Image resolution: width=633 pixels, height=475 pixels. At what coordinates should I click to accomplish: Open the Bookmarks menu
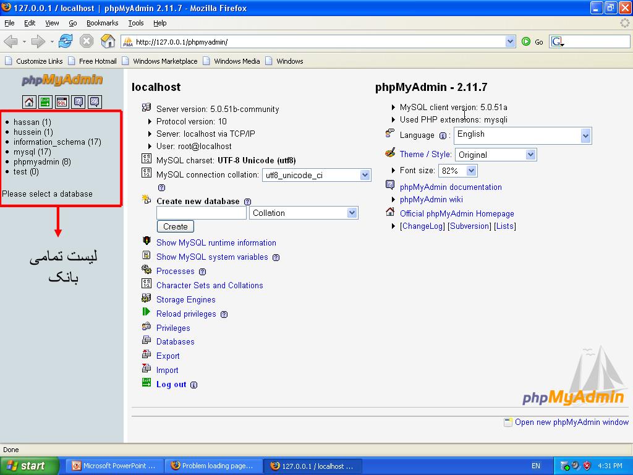pyautogui.click(x=103, y=23)
